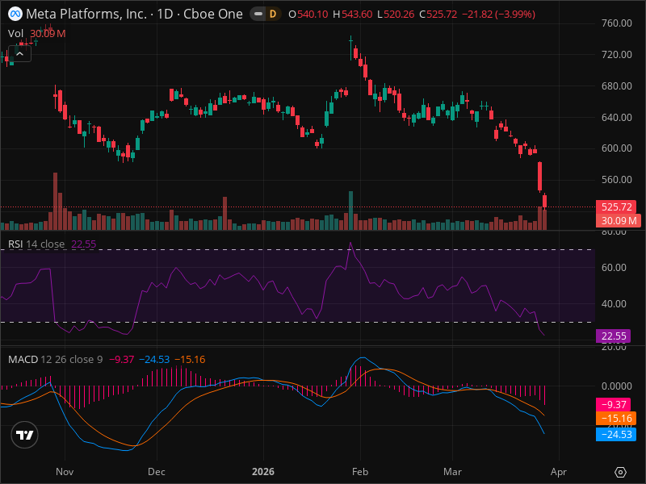
Task: Click the 680.00 price scale label
Action: click(617, 86)
